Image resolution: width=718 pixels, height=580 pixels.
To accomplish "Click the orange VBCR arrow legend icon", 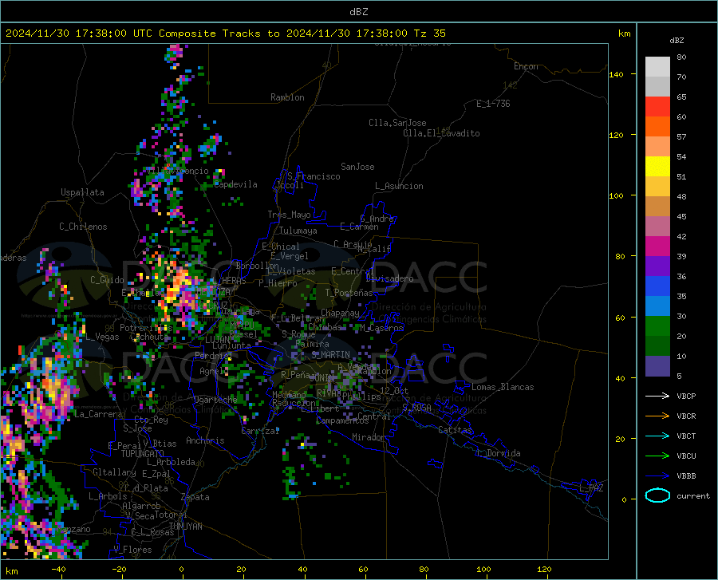I will 657,416.
